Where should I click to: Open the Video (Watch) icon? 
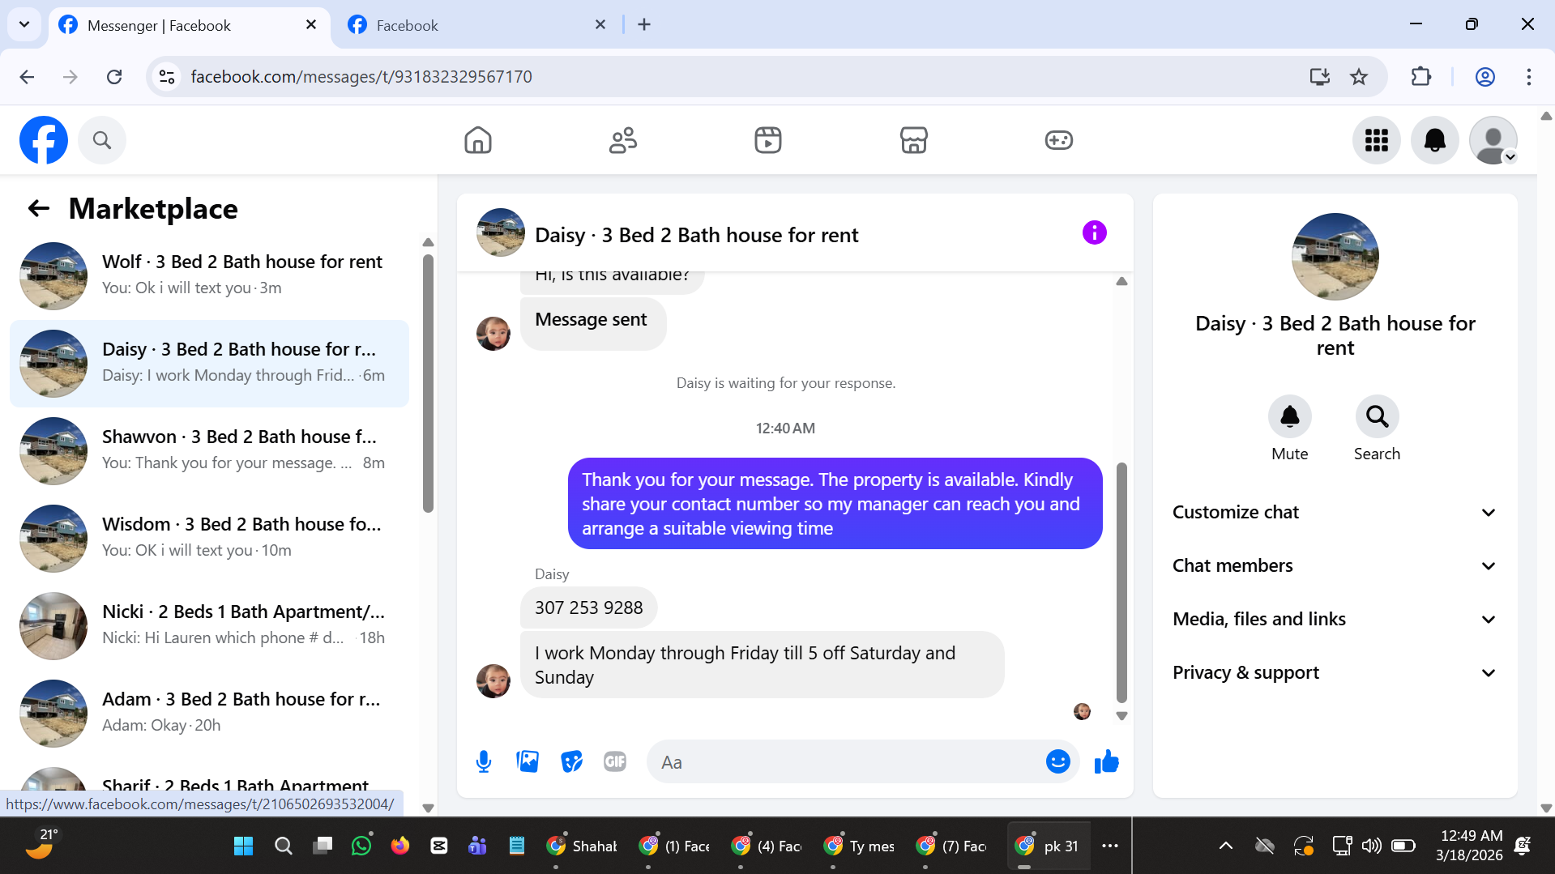click(768, 140)
